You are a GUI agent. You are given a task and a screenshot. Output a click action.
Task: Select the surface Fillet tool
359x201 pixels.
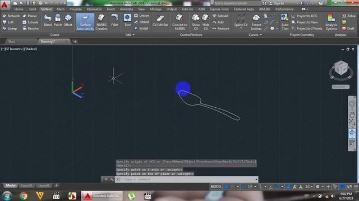114,20
